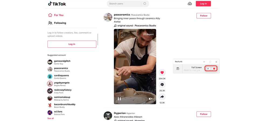
Task: Click the 254.3K likes count
Action: pyautogui.click(x=162, y=79)
